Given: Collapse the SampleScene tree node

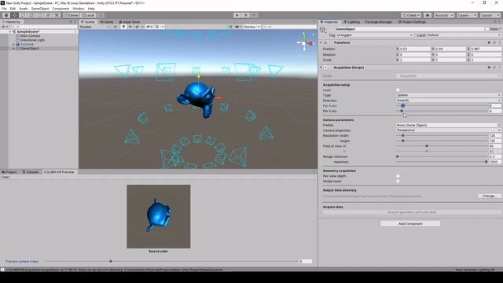Looking at the screenshot, I should (10, 31).
